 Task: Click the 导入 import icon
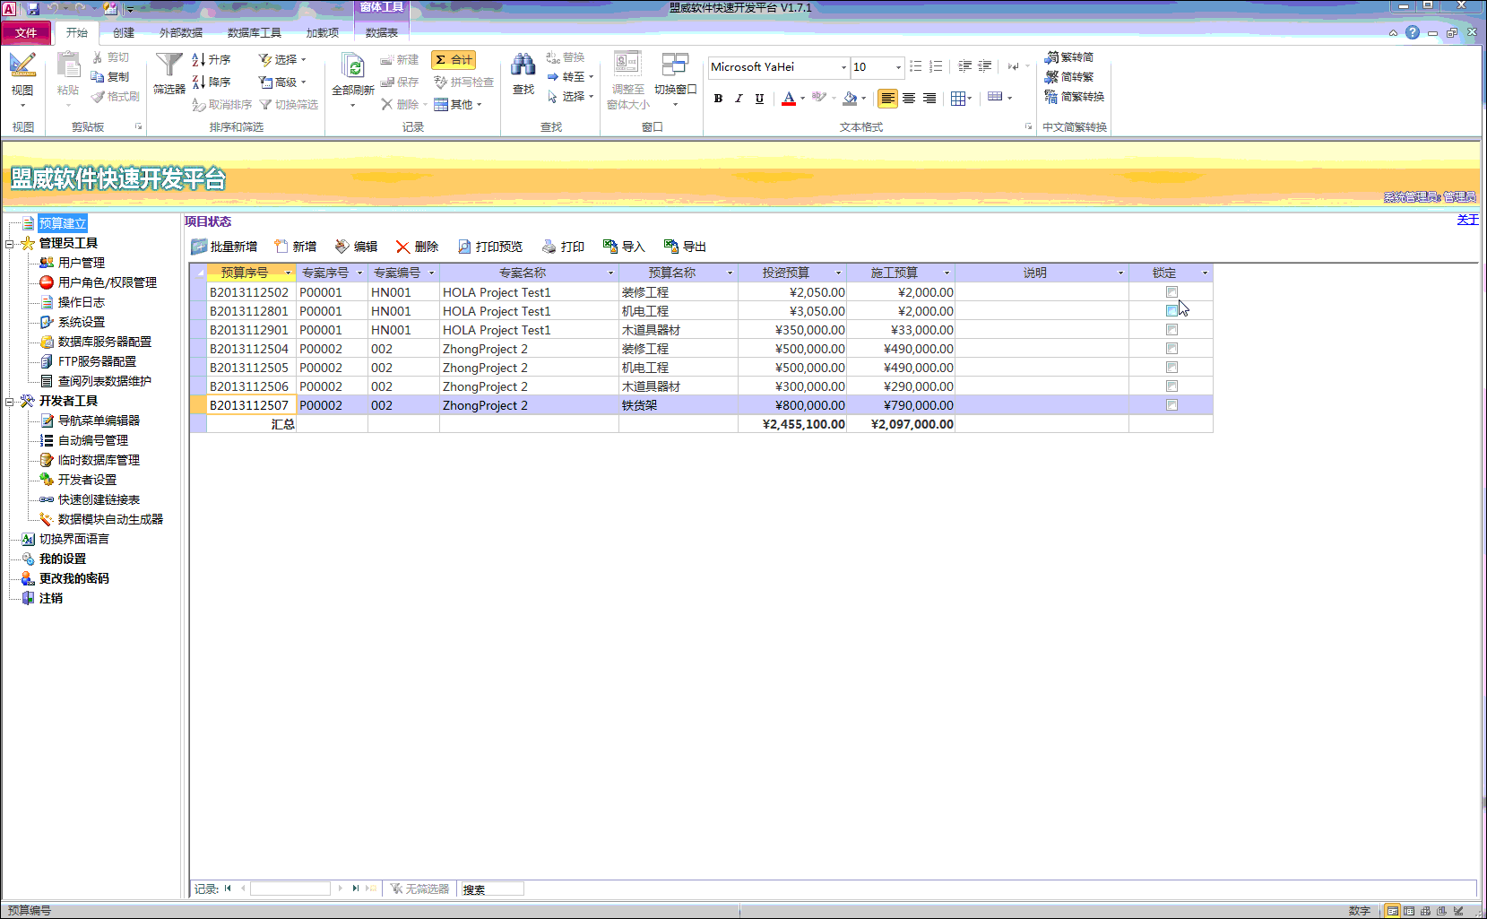click(610, 247)
